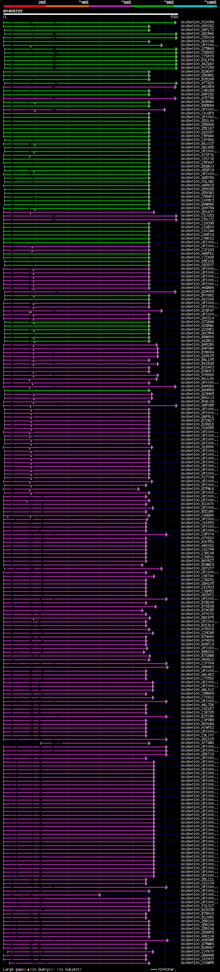Click the white query sequence ruler bar
The image size is (220, 972).
tap(91, 14)
